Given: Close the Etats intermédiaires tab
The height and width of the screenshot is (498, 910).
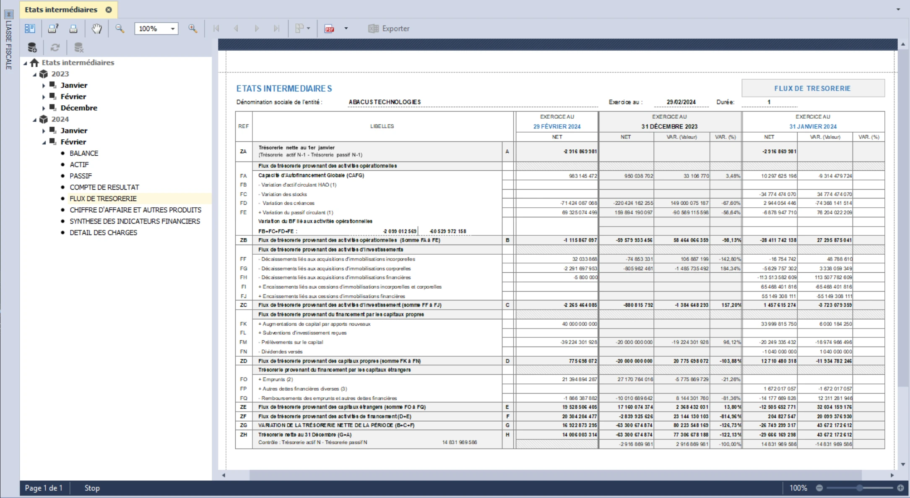Looking at the screenshot, I should [109, 10].
